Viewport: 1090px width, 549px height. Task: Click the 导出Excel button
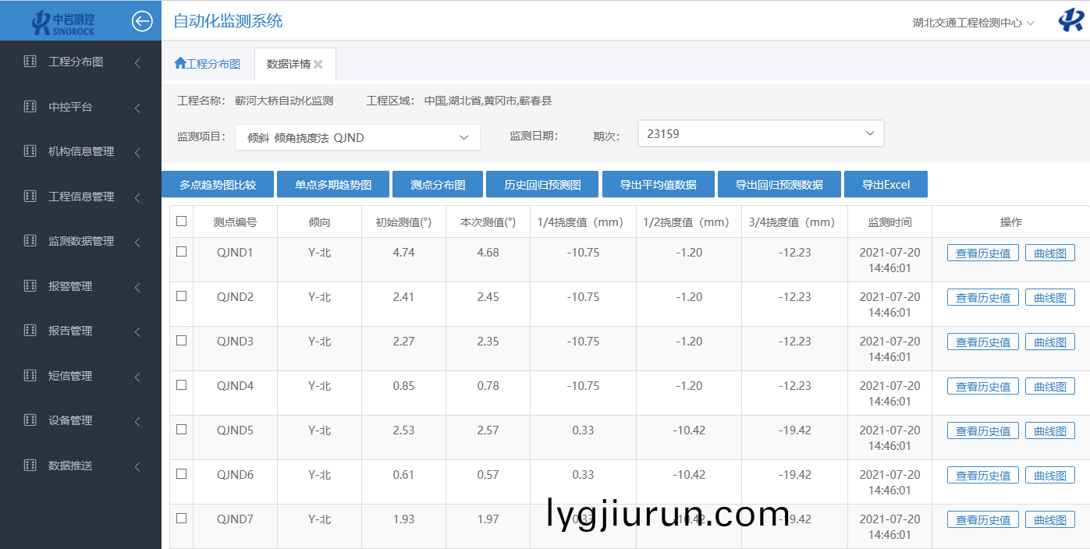click(886, 185)
